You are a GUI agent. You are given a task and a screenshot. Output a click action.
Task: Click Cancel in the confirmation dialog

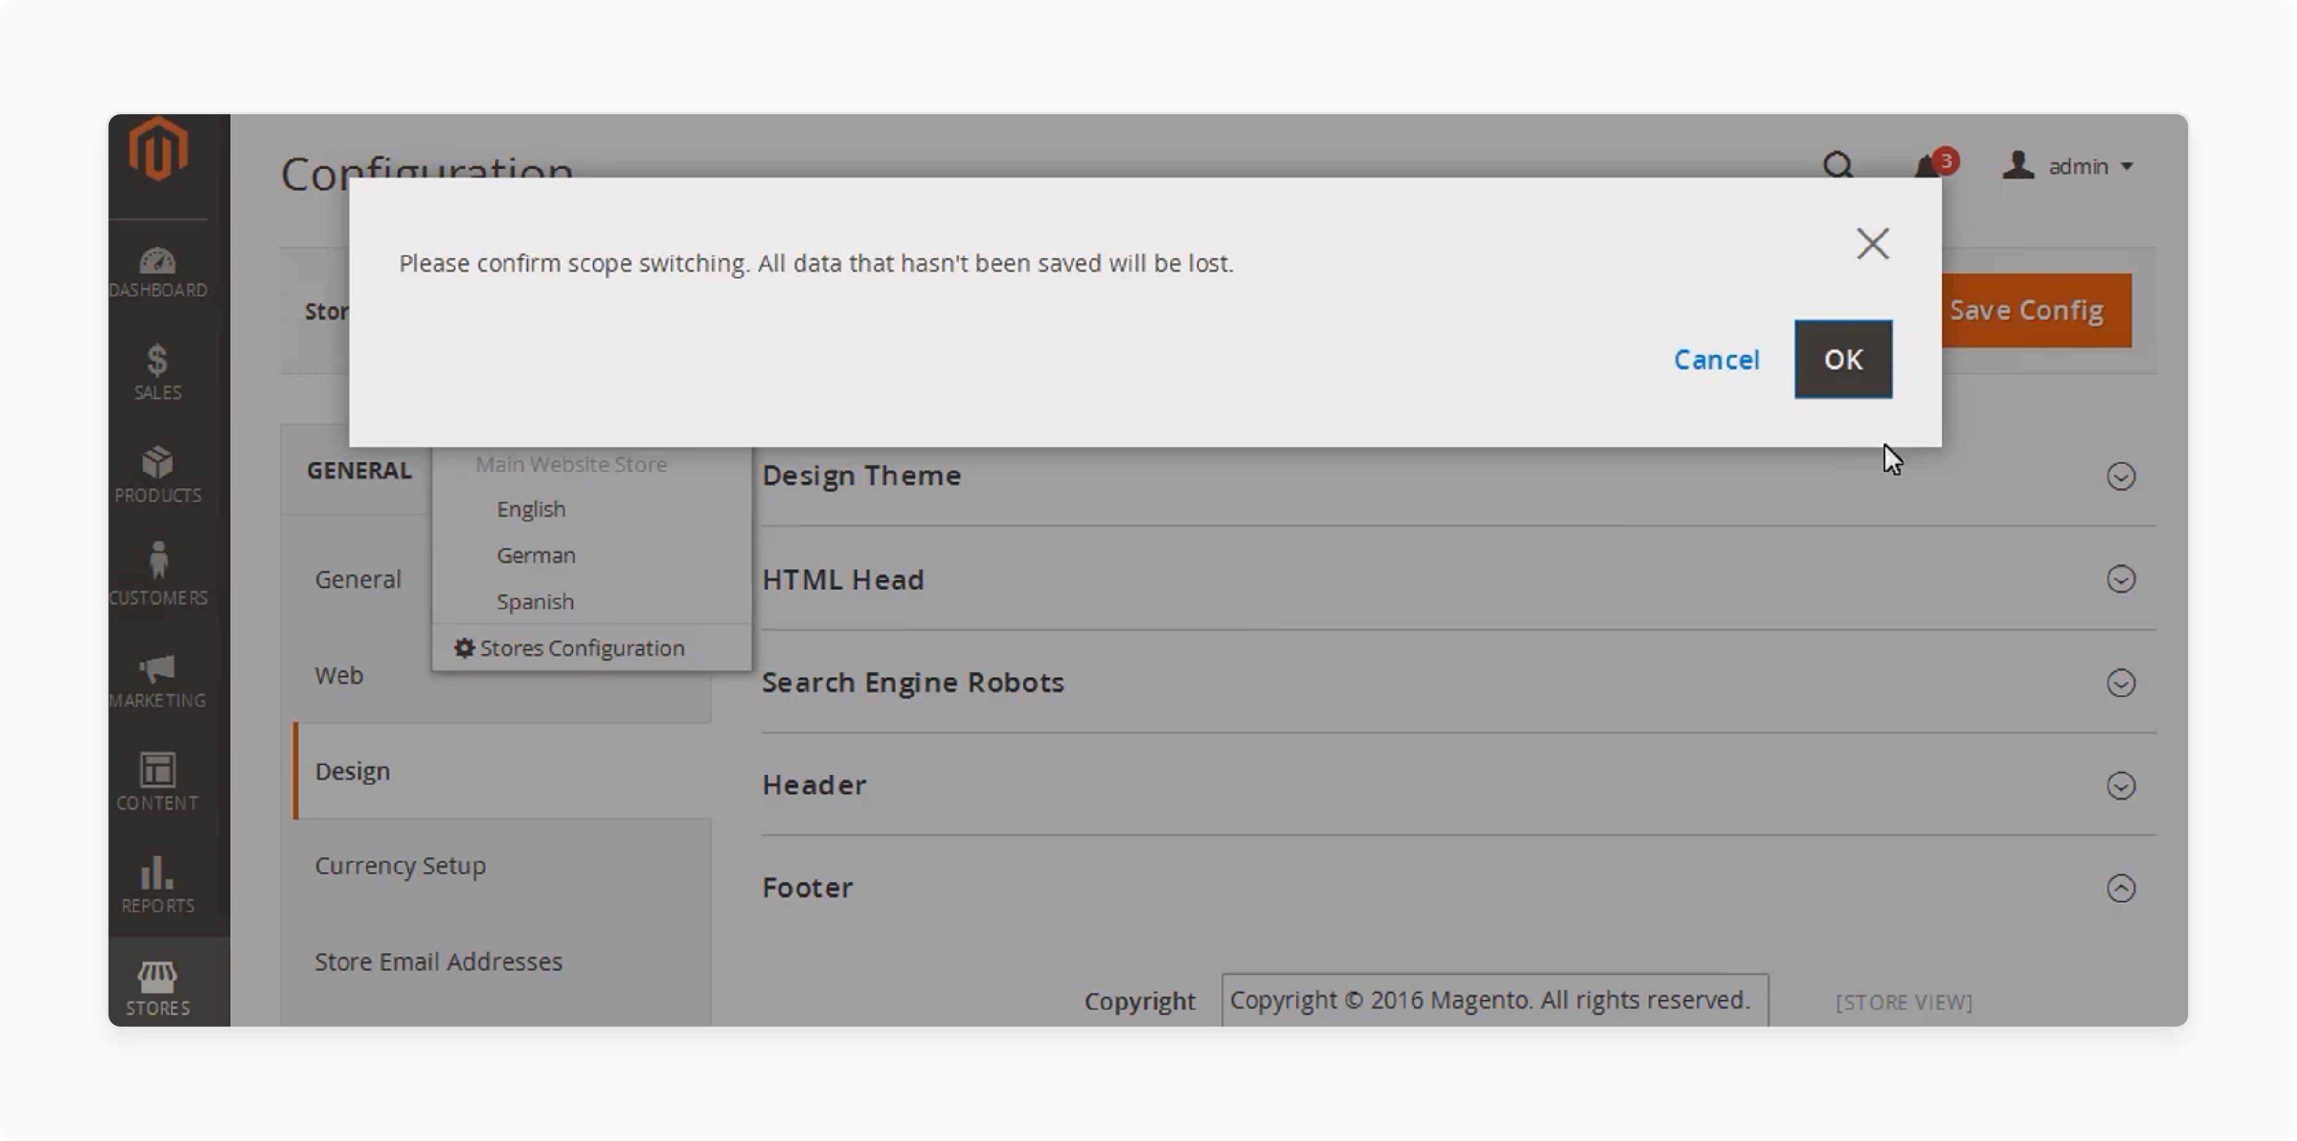coord(1716,359)
